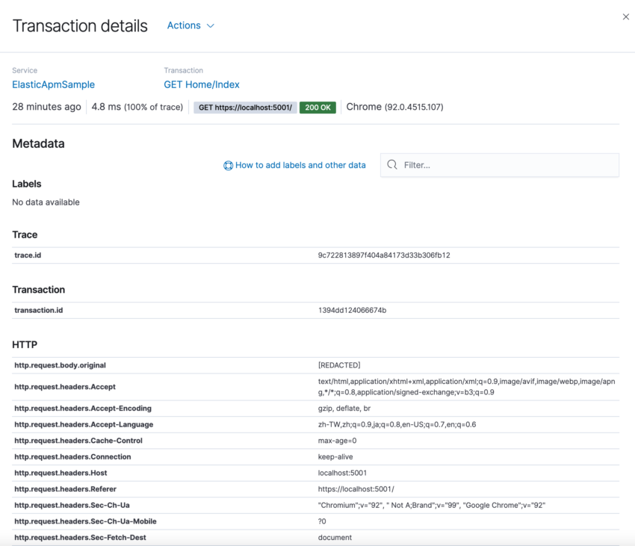Click the GET https://localhost:5001/ request badge

tap(245, 108)
